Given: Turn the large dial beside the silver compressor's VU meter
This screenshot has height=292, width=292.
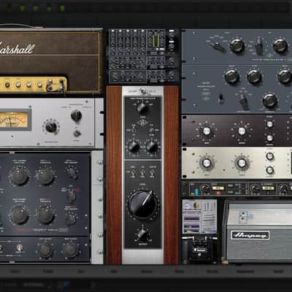Looking at the screenshot, I should tap(51, 127).
